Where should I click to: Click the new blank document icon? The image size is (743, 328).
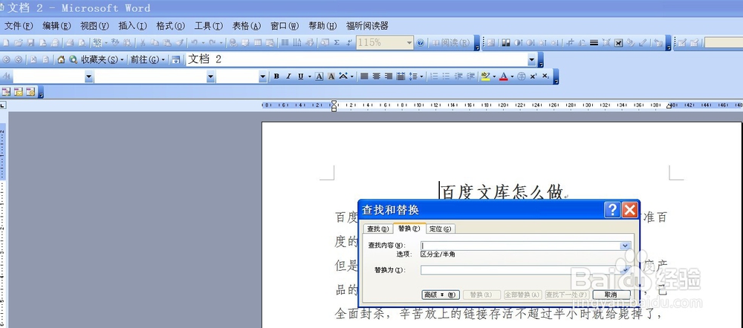pos(6,42)
